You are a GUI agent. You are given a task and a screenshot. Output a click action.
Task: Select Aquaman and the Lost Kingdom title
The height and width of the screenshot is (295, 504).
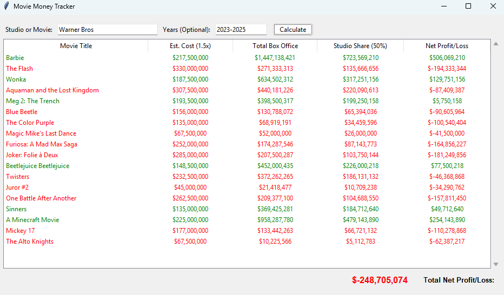(x=52, y=90)
